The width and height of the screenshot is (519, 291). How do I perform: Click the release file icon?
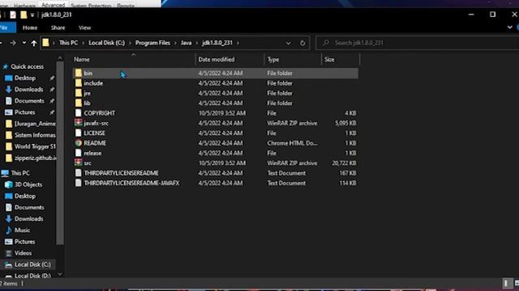[79, 153]
